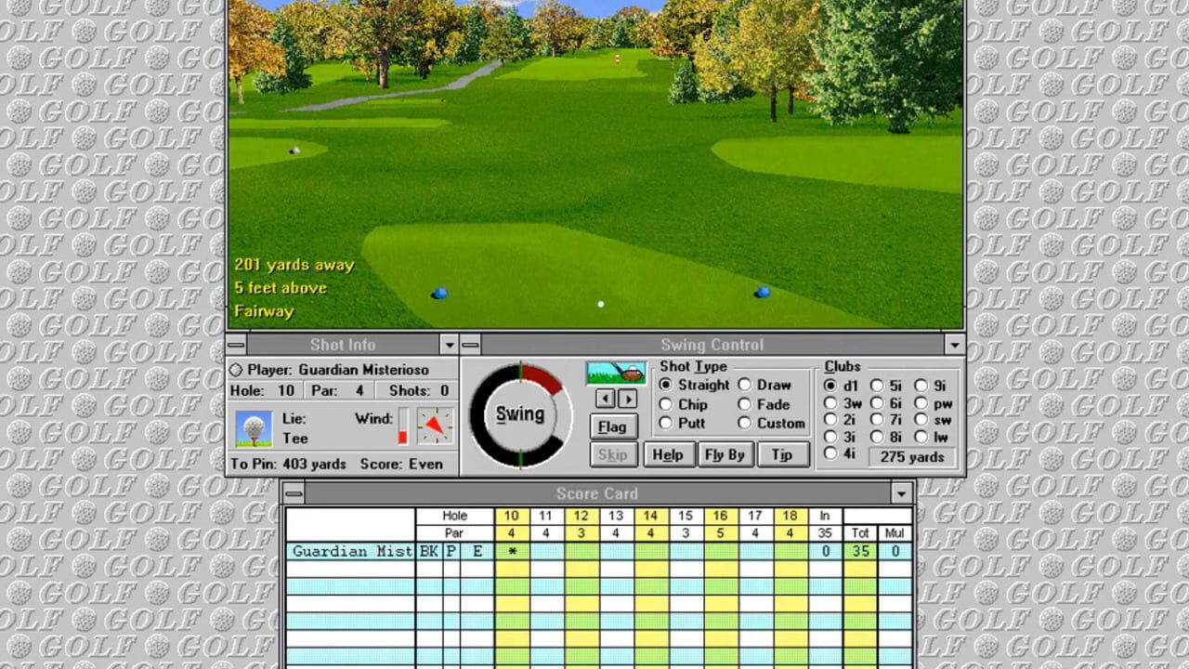Click the Swing button in the meter
This screenshot has width=1189, height=669.
coord(520,414)
